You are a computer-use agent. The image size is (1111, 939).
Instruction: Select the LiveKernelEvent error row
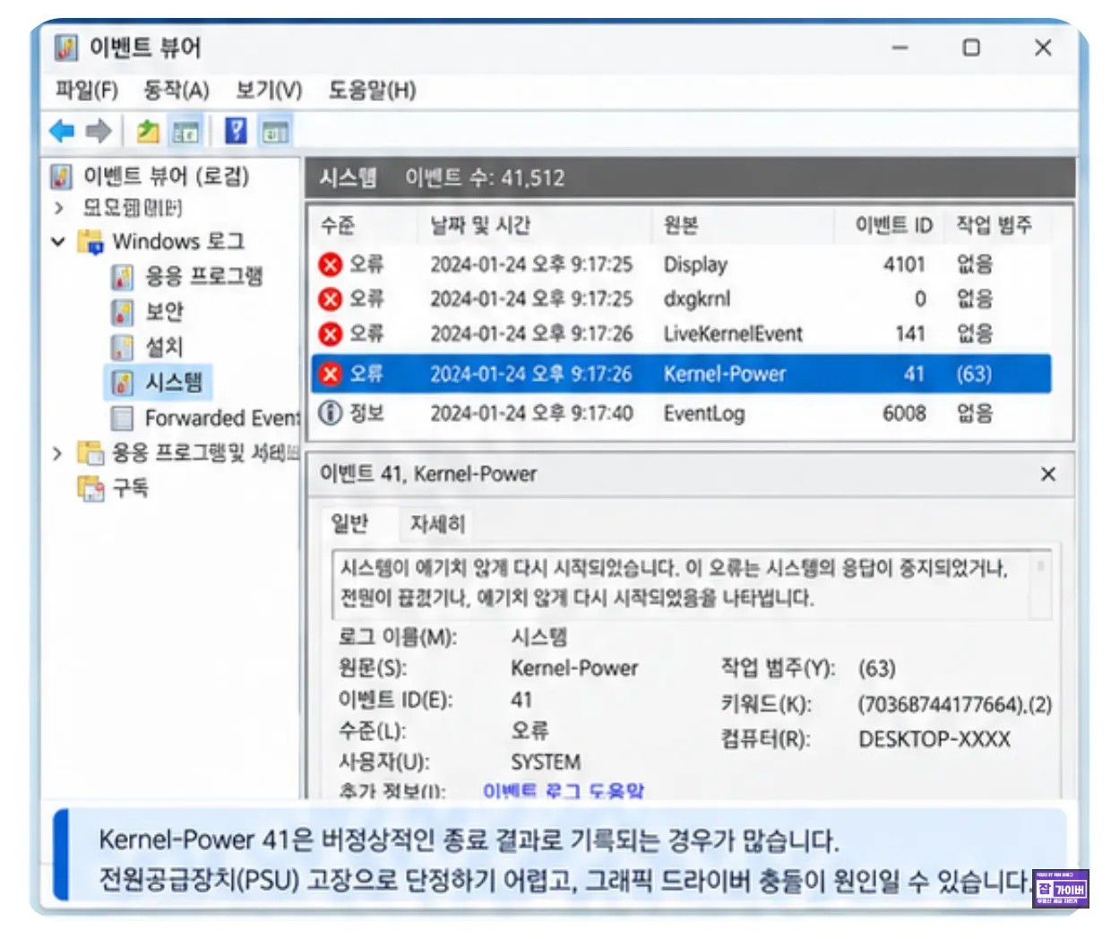pyautogui.click(x=681, y=333)
